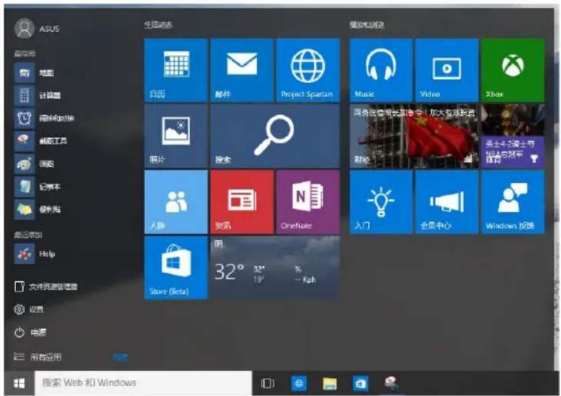The width and height of the screenshot is (561, 396).
Task: Launch the green Xbox tile
Action: pos(513,70)
